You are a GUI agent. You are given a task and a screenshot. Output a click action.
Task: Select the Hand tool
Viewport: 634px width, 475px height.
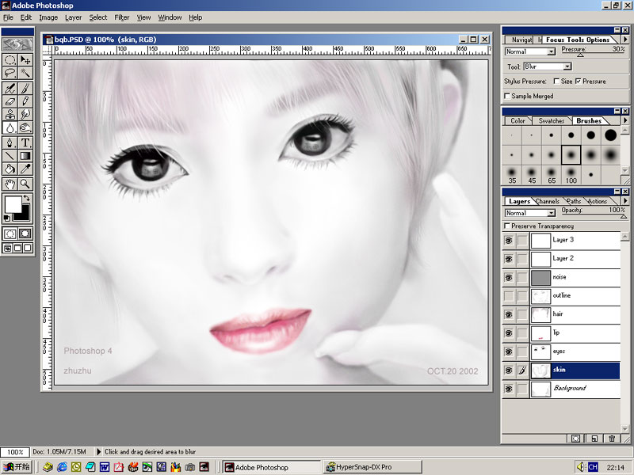(x=10, y=184)
